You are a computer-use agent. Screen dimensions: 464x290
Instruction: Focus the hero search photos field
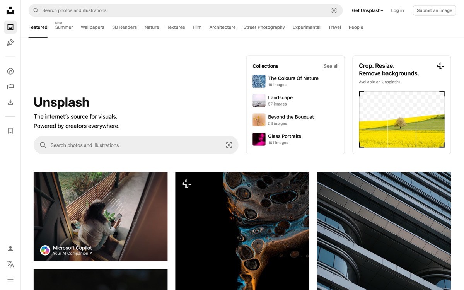(136, 145)
